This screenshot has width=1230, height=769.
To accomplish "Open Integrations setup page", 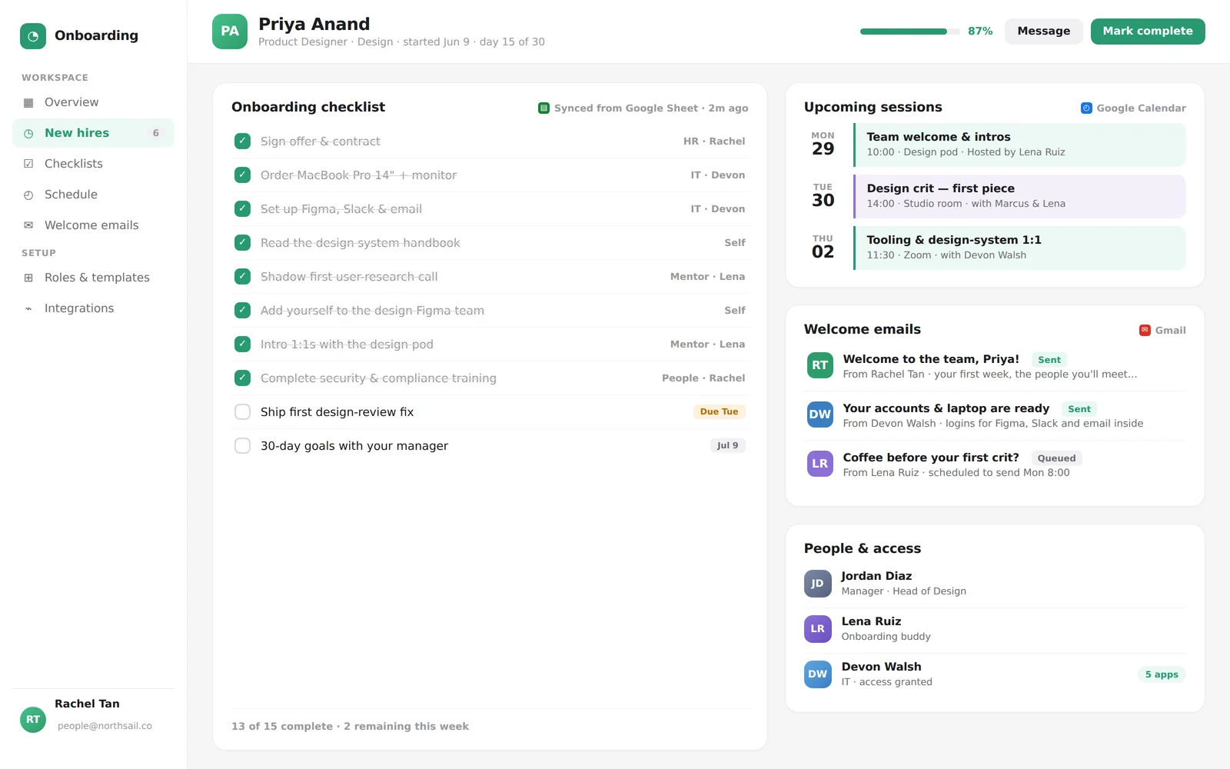I will (93, 308).
